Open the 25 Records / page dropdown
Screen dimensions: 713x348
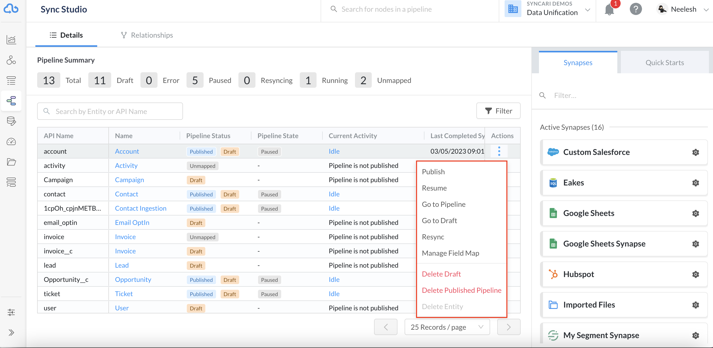(447, 327)
